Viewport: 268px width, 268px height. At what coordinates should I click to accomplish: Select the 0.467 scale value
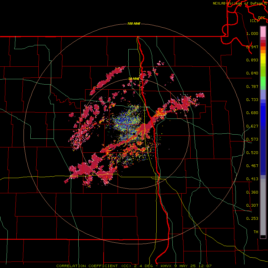[x=252, y=166]
